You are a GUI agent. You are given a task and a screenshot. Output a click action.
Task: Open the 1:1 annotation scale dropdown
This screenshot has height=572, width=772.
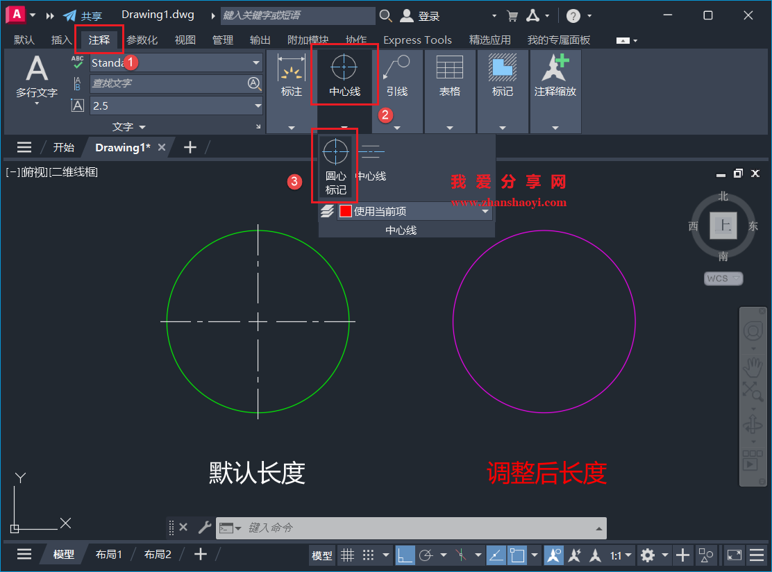[x=626, y=555]
